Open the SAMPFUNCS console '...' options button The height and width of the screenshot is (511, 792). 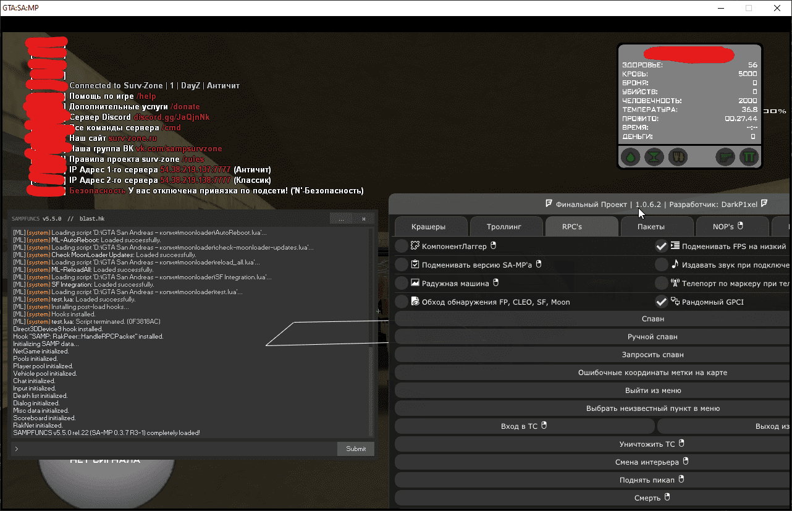click(x=341, y=219)
